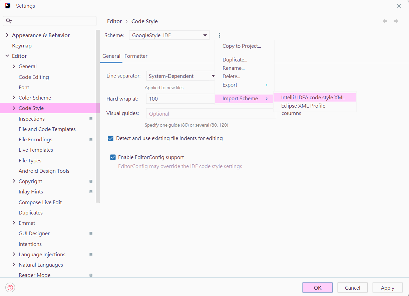Viewport: 409px width, 296px height.
Task: Open Code Editing settings
Action: 34,77
